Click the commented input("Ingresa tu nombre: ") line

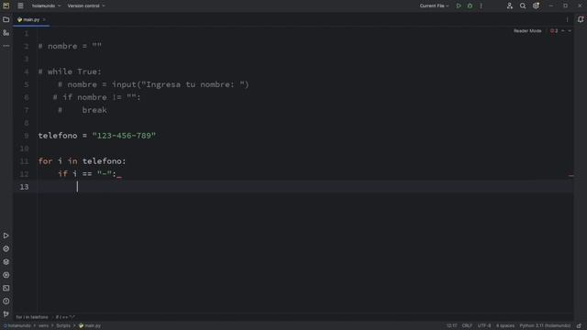click(153, 84)
